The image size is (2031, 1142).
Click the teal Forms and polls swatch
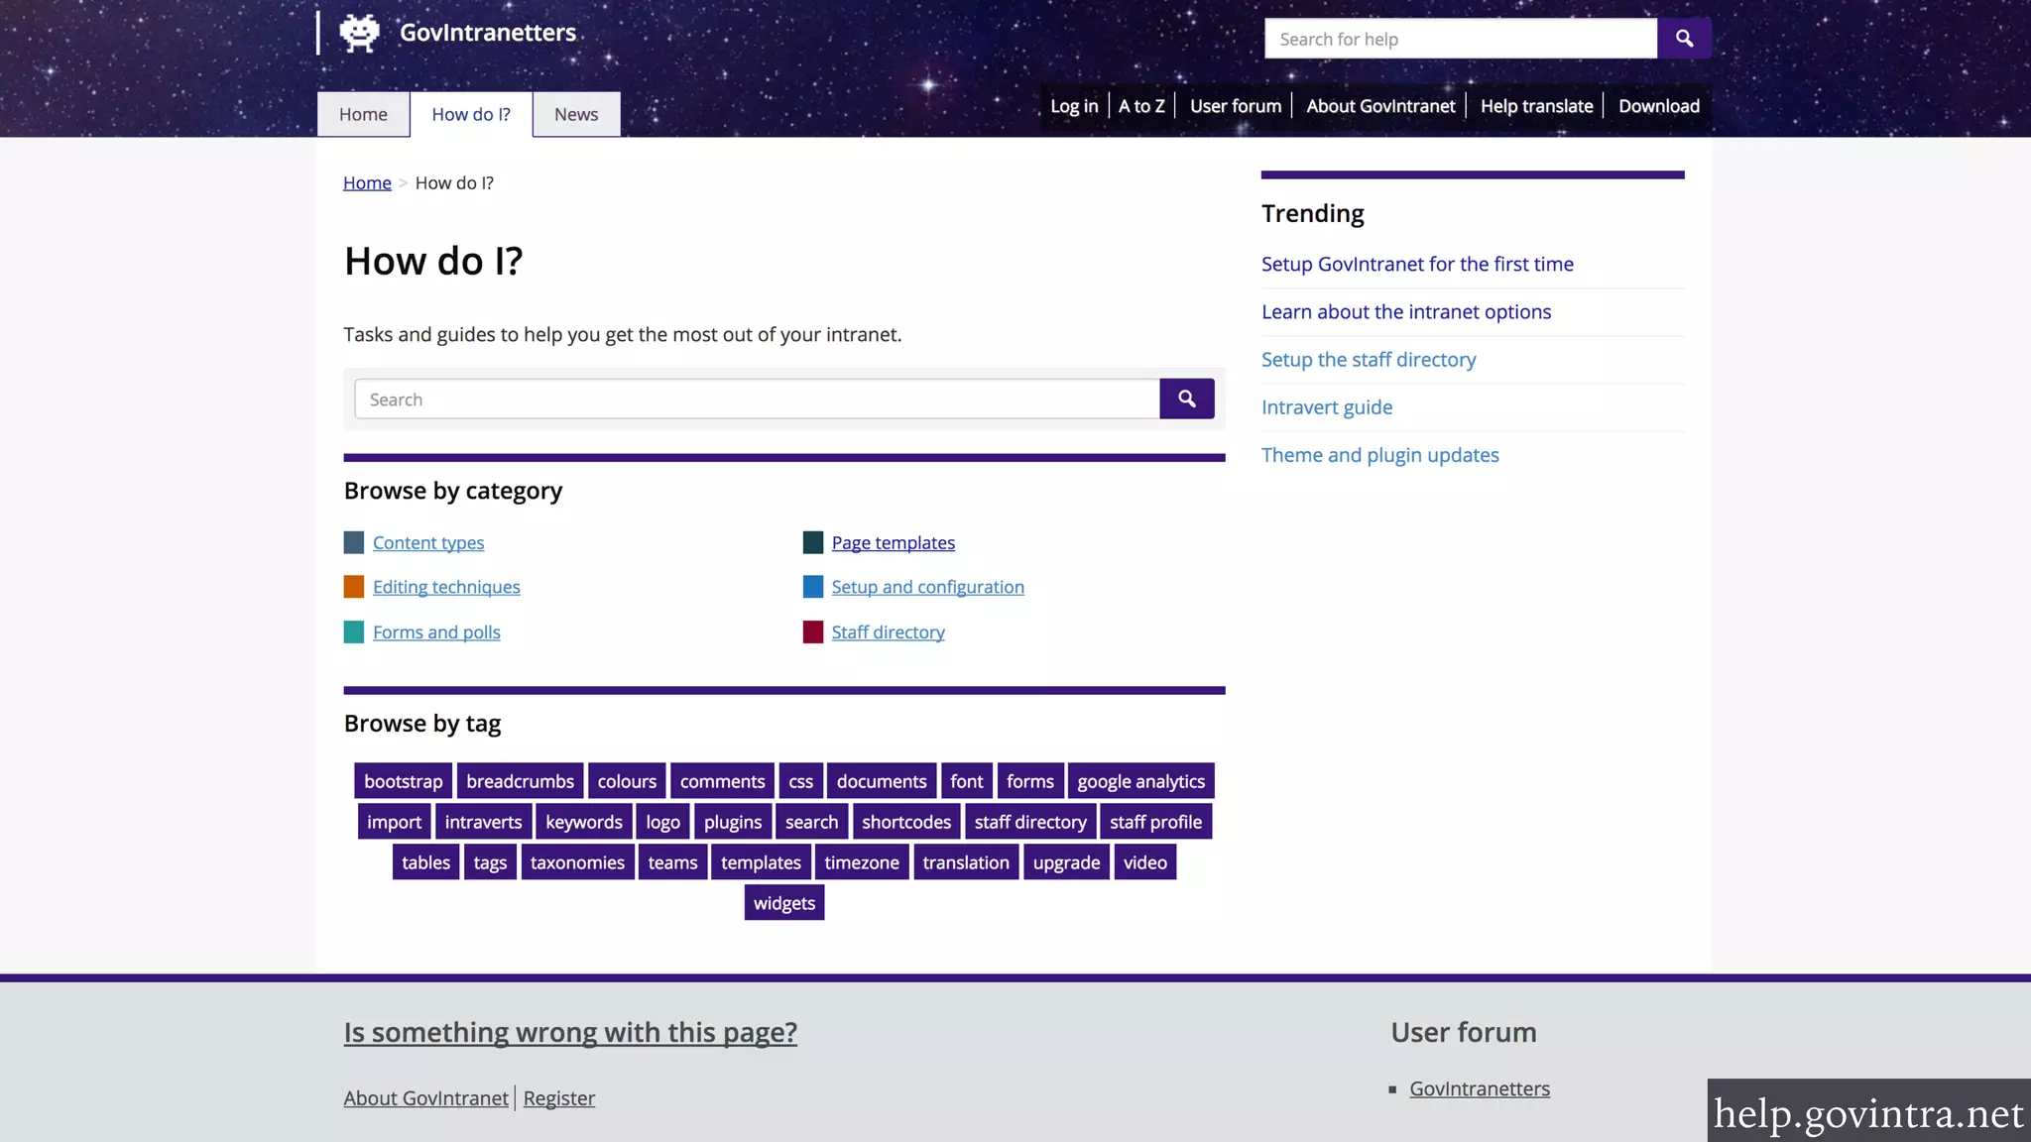[x=354, y=632]
